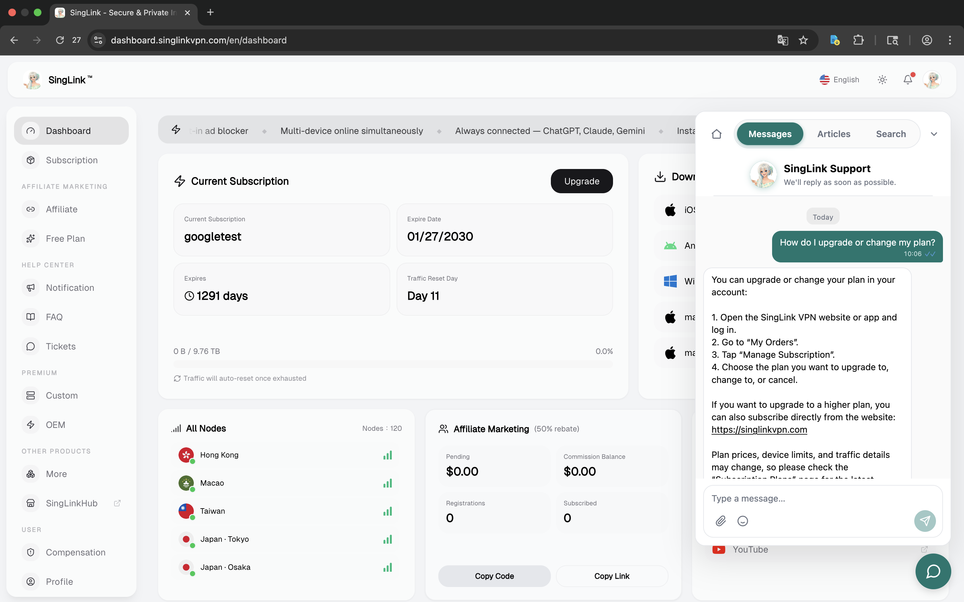
Task: Click the send message paper plane button
Action: click(x=925, y=521)
